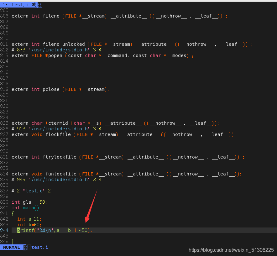Click line number 844 in gutter
The width and height of the screenshot is (277, 256).
point(4,230)
